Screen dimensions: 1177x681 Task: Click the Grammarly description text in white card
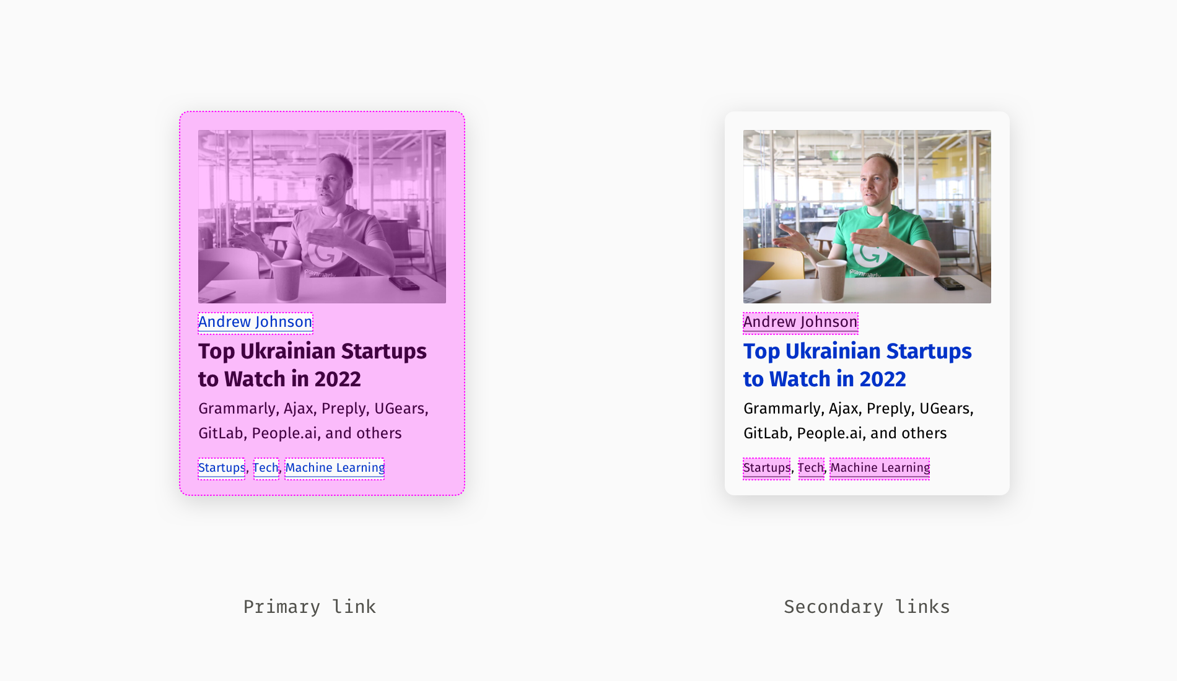tap(858, 421)
